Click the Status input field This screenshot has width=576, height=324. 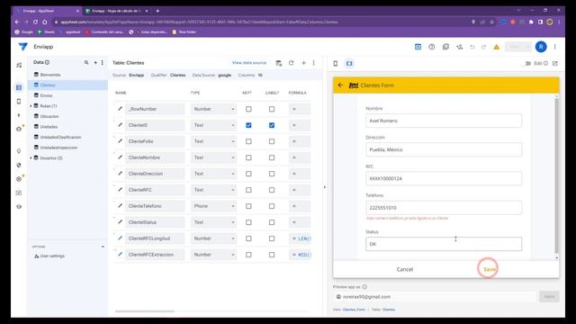coord(444,244)
